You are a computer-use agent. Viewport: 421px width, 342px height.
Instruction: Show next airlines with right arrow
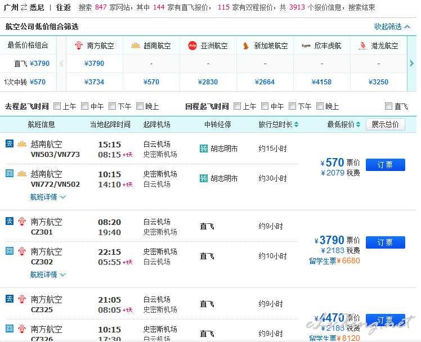coord(411,64)
